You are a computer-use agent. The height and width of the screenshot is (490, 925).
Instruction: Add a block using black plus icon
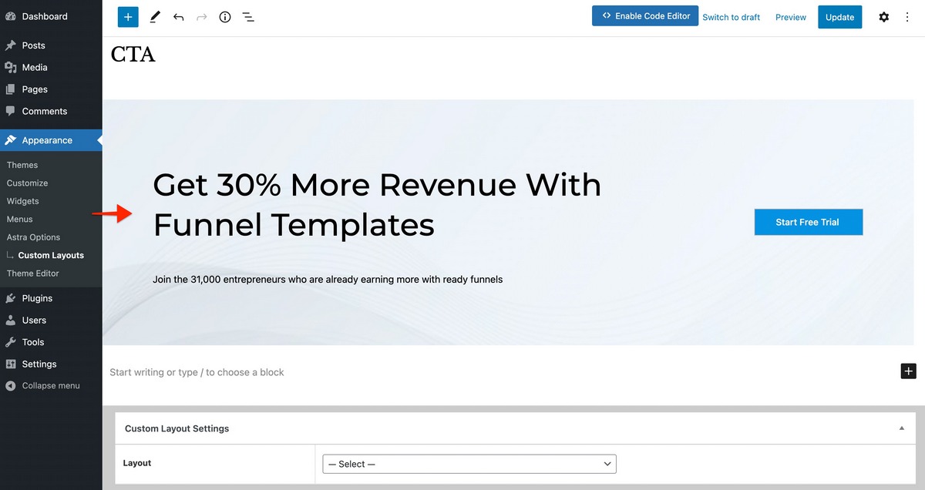click(x=909, y=371)
